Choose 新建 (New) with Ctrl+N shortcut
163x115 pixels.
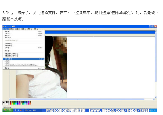[24, 31]
